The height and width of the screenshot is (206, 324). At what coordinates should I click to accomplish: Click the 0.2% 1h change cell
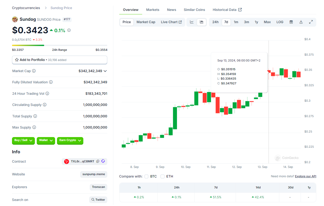pyautogui.click(x=138, y=197)
